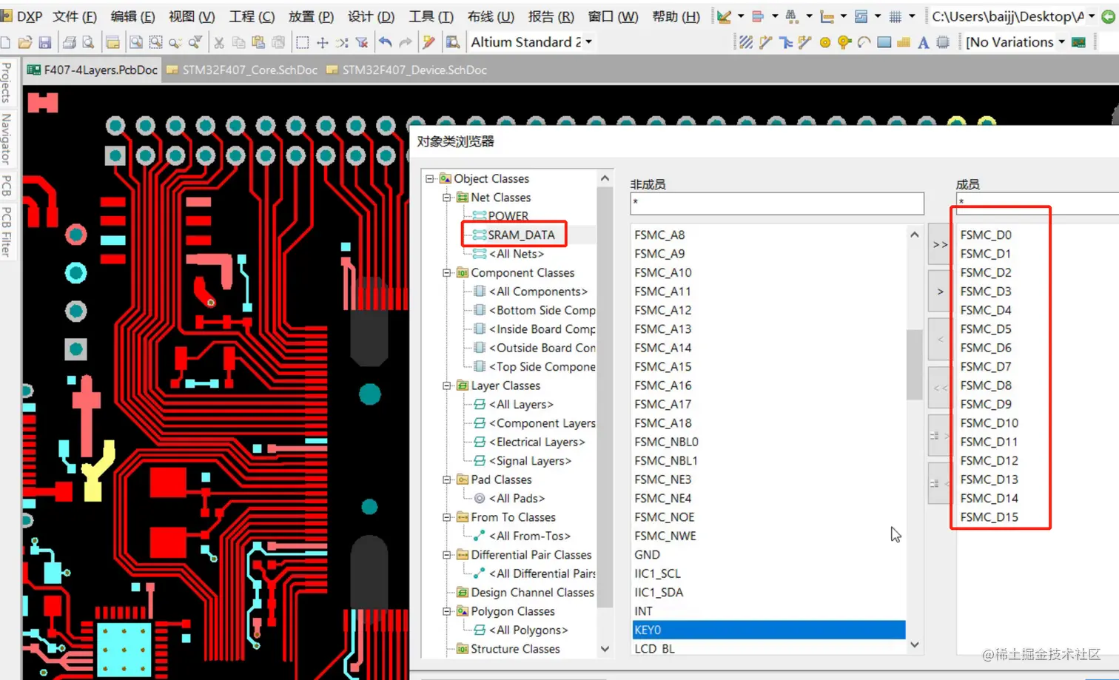Image resolution: width=1119 pixels, height=680 pixels.
Task: Open the PCB Filter side panel tab
Action: click(x=7, y=232)
